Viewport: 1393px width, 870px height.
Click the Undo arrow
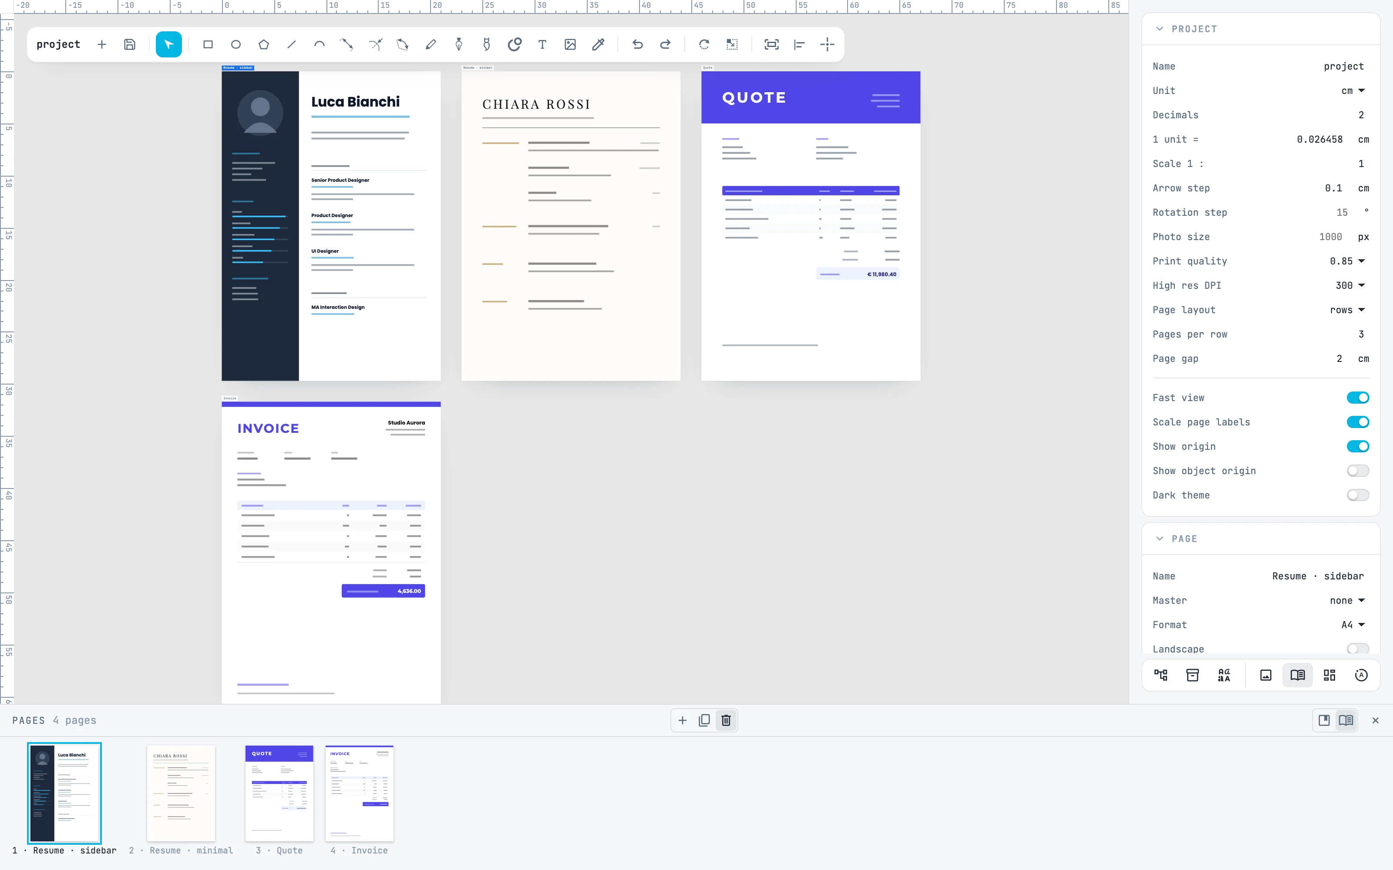[x=637, y=44]
